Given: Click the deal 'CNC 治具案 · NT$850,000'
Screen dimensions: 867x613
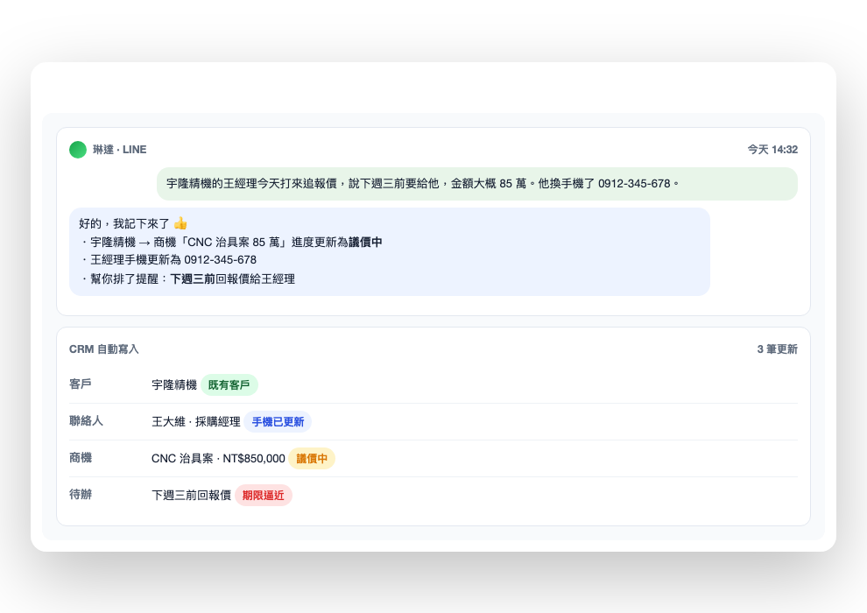Looking at the screenshot, I should [x=218, y=458].
